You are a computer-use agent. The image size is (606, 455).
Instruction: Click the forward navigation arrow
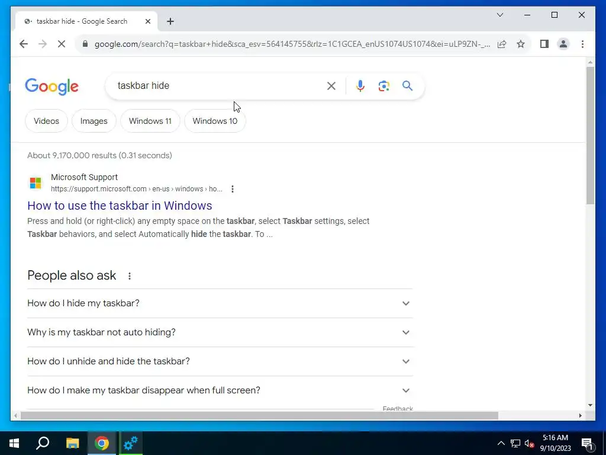coord(43,44)
